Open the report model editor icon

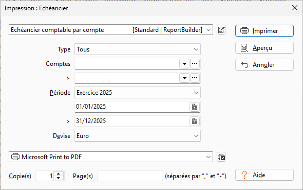point(221,30)
